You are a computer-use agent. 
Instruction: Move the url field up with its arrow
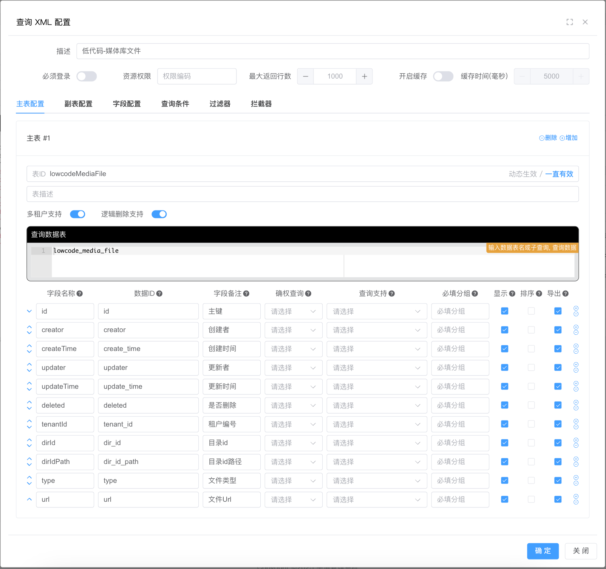(x=29, y=499)
